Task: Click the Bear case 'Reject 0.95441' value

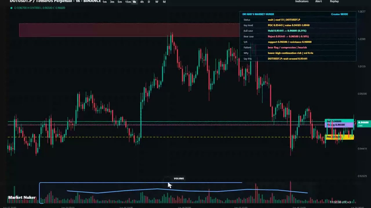Action: [288, 36]
